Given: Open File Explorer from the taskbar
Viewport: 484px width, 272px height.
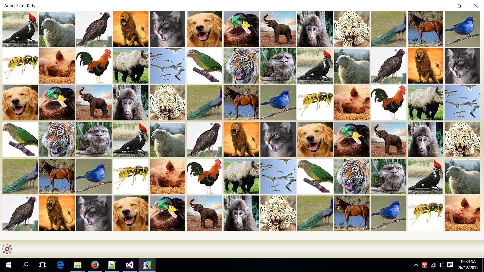Looking at the screenshot, I should 77,265.
